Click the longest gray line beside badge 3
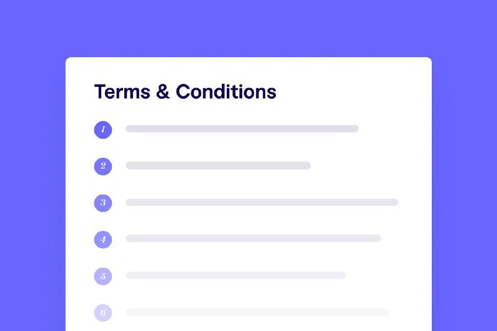This screenshot has width=497, height=331. click(262, 202)
